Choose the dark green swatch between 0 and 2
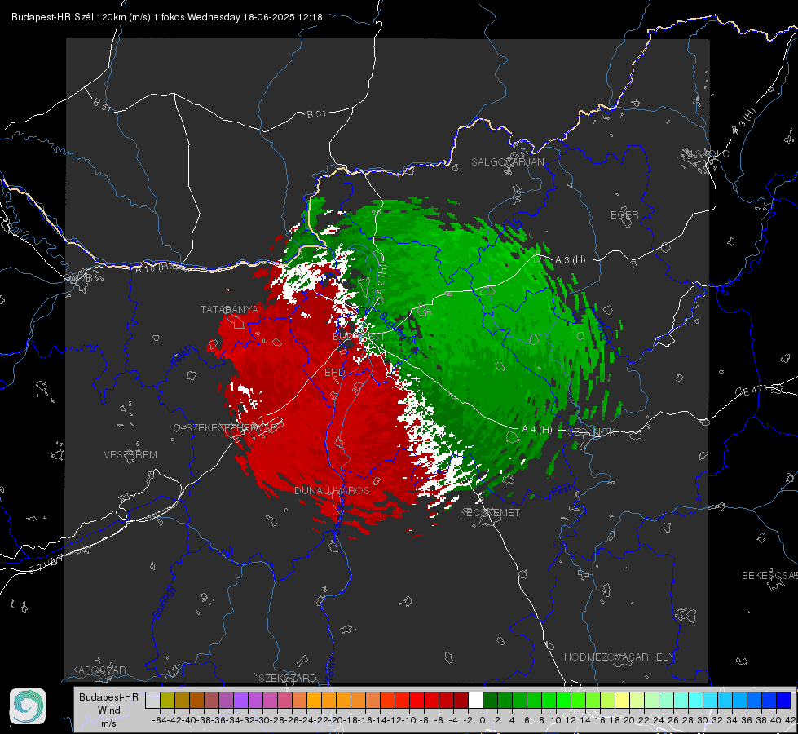 coord(490,701)
